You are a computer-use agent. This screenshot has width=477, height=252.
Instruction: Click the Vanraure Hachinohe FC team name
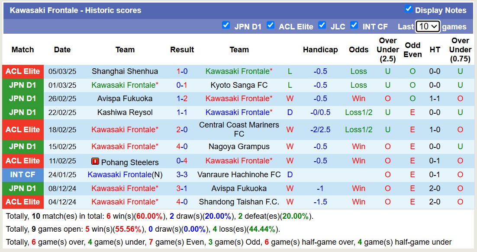[239, 175]
